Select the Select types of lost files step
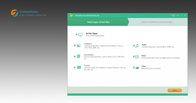 pyautogui.click(x=98, y=22)
